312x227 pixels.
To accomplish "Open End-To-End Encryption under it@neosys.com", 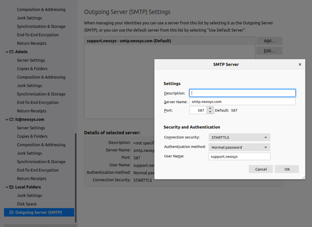I will coord(38,170).
